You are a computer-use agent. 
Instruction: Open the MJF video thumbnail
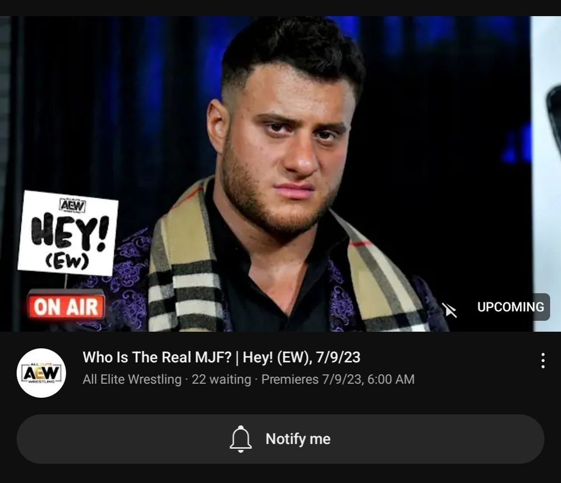pos(271,173)
